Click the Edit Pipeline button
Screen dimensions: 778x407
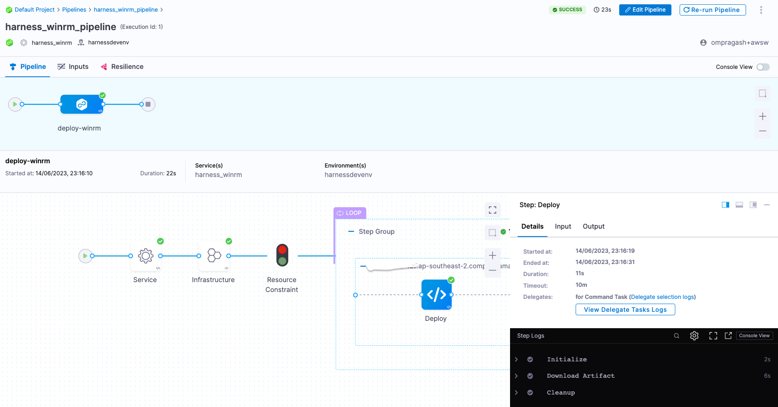[x=645, y=9]
